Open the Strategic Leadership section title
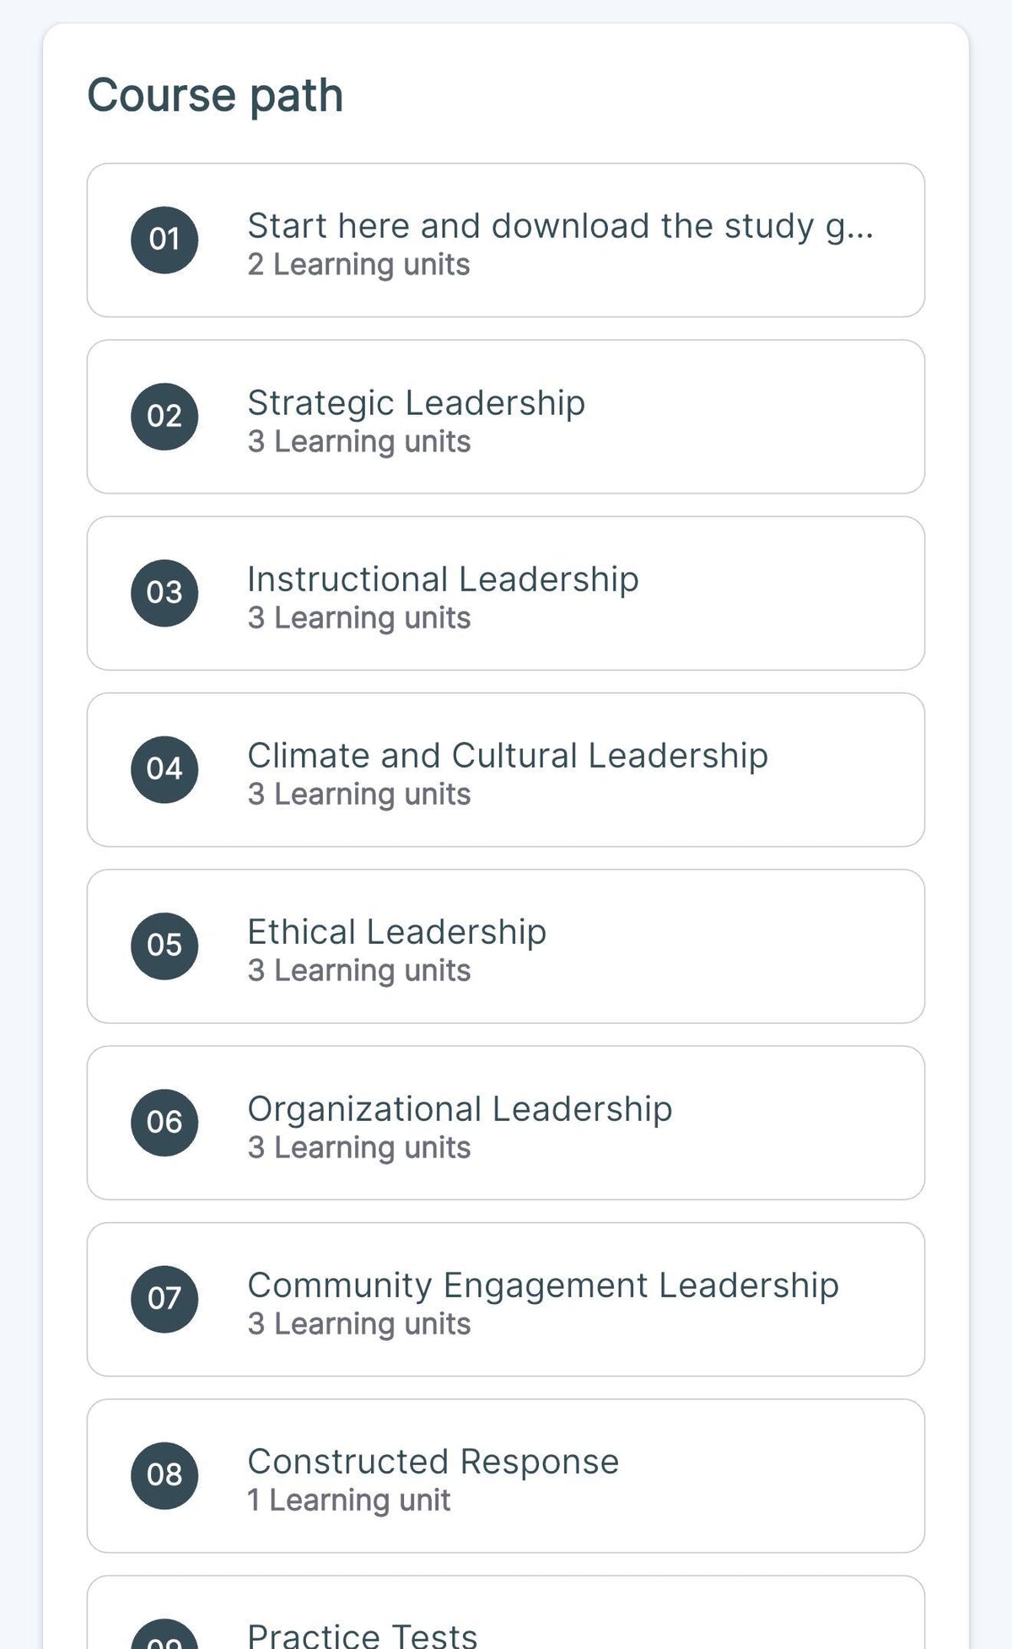Screen dimensions: 1012x1649 (417, 403)
